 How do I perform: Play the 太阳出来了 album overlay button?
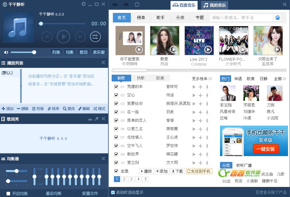(x=277, y=49)
